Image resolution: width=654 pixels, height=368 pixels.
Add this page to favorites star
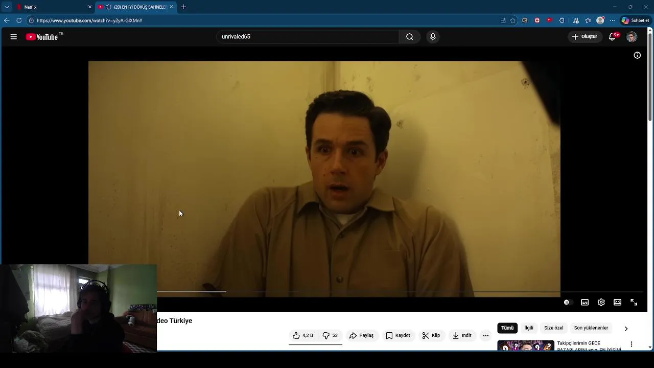[x=512, y=20]
